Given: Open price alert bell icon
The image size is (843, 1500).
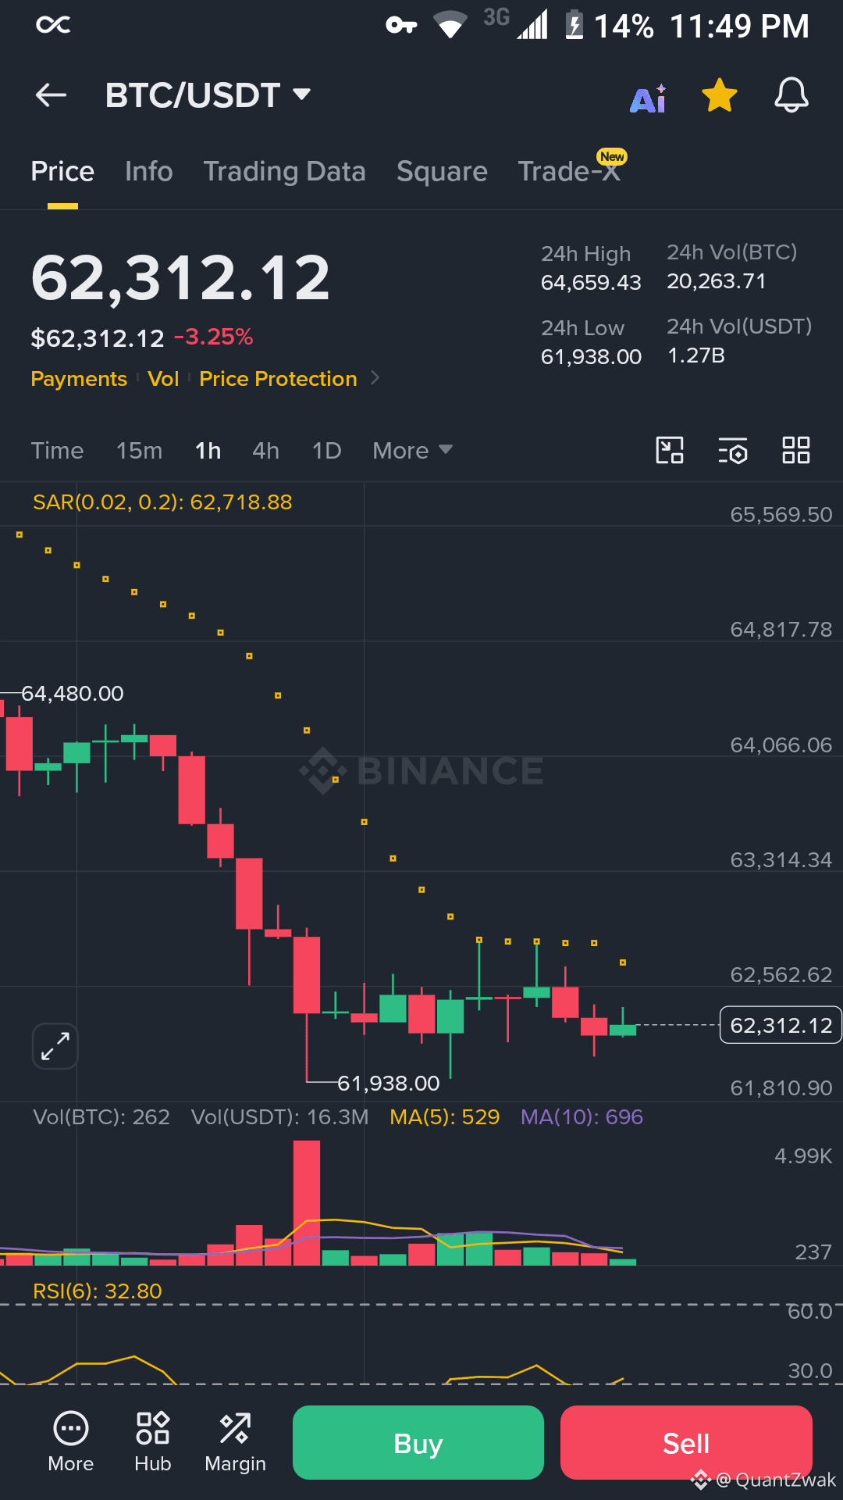Looking at the screenshot, I should pyautogui.click(x=791, y=95).
